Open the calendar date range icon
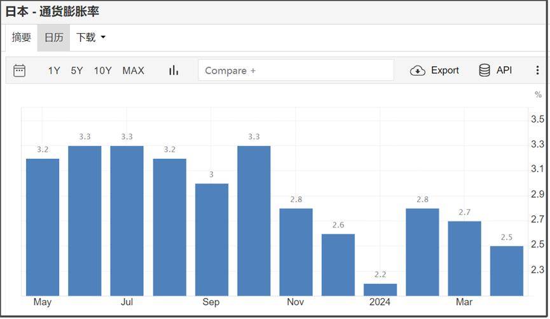 pyautogui.click(x=19, y=71)
